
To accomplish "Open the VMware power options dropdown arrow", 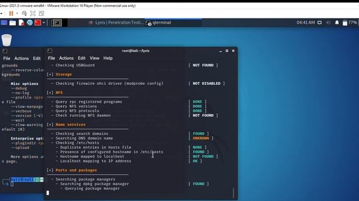I will point(17,13).
